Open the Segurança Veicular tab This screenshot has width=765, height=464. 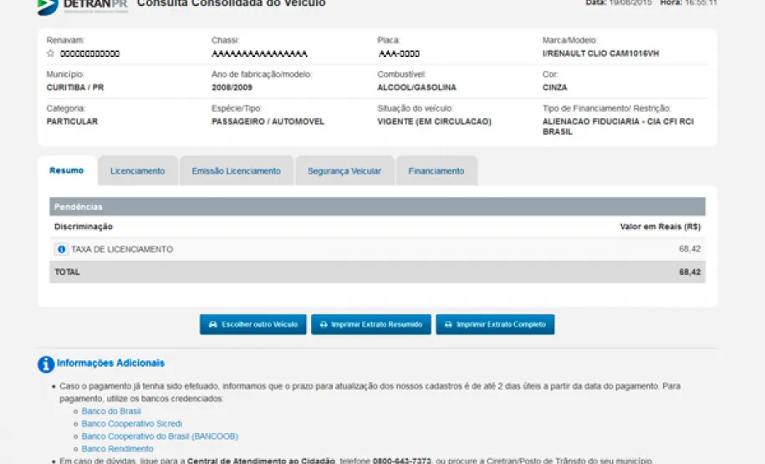[344, 171]
